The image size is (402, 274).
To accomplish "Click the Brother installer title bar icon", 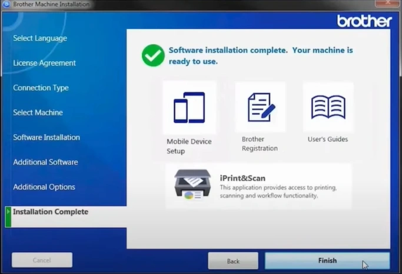I will pos(6,4).
